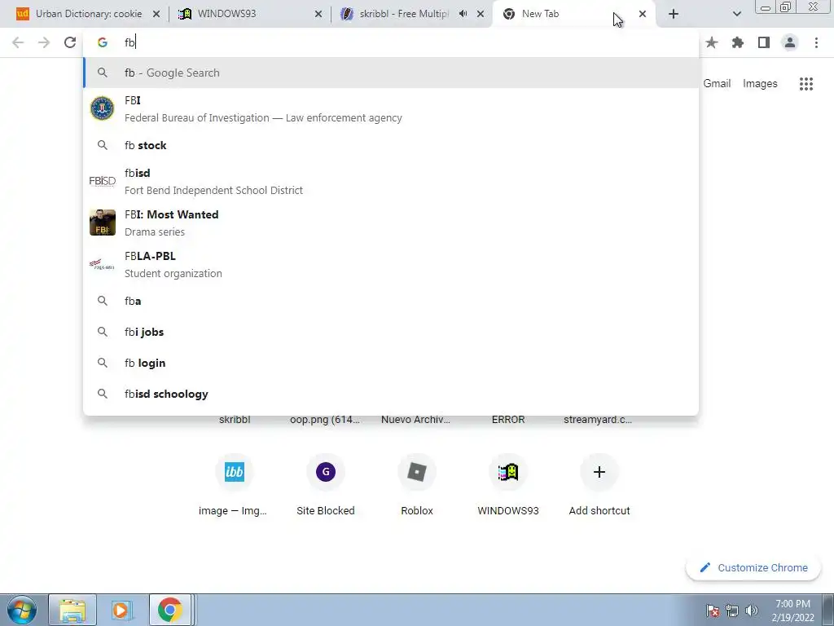The width and height of the screenshot is (834, 626).
Task: Open the Images link
Action: pos(760,84)
